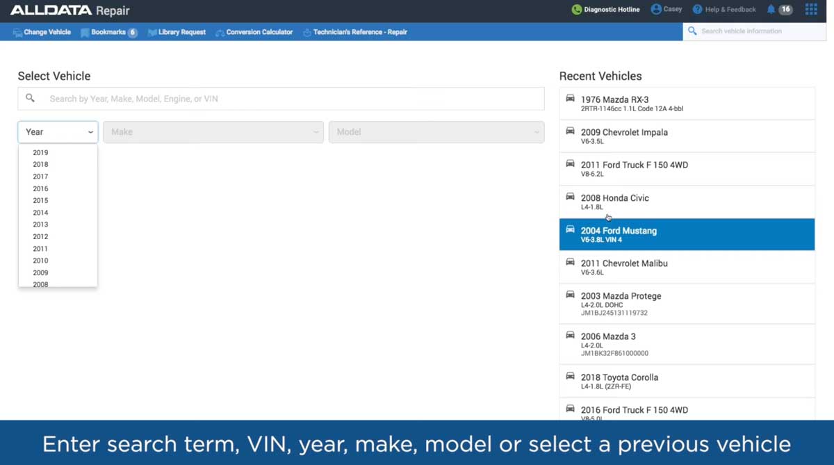
Task: Click the magnifier icon in vehicle search
Action: pos(29,98)
